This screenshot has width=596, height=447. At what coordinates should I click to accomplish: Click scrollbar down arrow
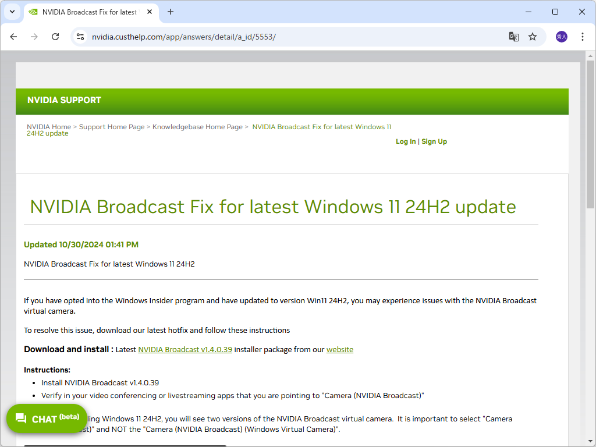(590, 442)
